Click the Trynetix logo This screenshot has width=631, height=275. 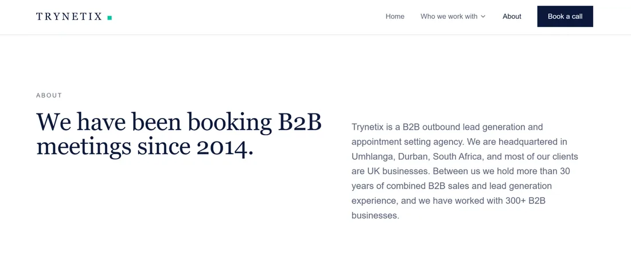click(74, 17)
